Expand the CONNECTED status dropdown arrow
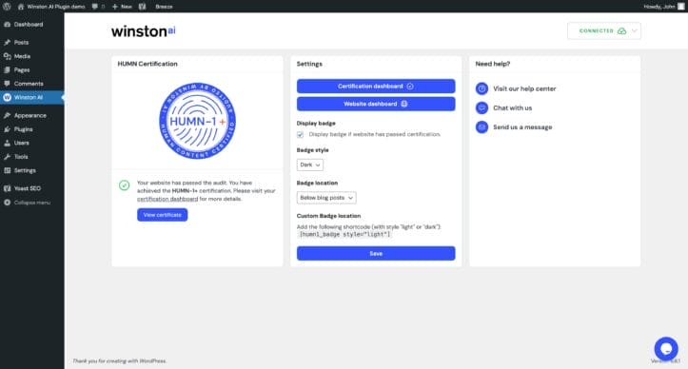The width and height of the screenshot is (688, 369). point(634,31)
